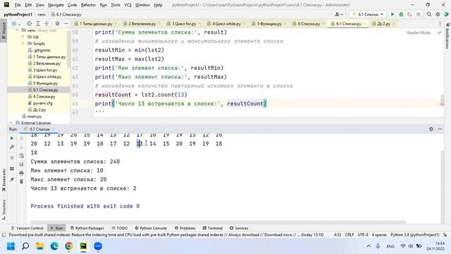
Task: Open IDE settings gear in the top toolbar
Action: tap(438, 14)
